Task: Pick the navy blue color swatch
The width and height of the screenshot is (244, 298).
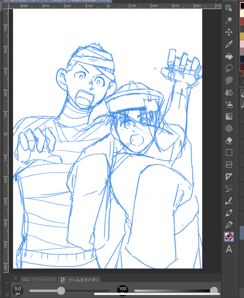Action: 242,59
